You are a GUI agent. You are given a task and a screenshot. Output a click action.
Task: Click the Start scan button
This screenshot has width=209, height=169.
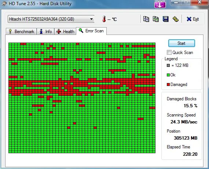coord(181,43)
